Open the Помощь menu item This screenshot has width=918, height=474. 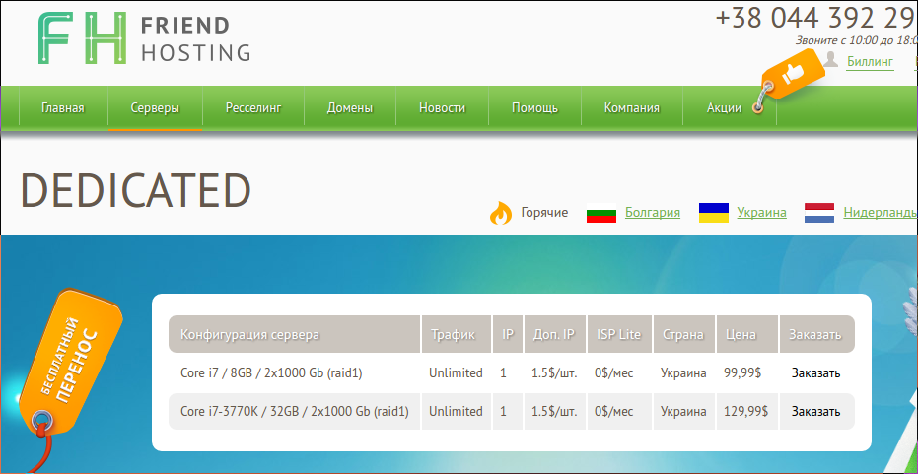click(534, 107)
